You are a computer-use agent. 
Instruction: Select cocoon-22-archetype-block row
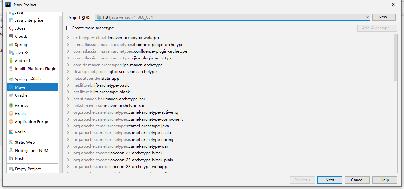(x=230, y=153)
